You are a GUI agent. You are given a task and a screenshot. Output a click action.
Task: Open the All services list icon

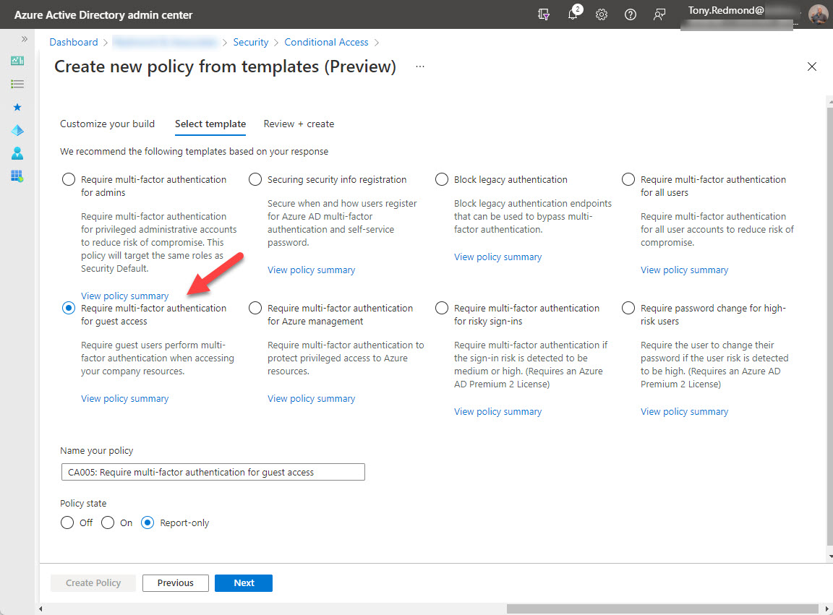point(17,83)
